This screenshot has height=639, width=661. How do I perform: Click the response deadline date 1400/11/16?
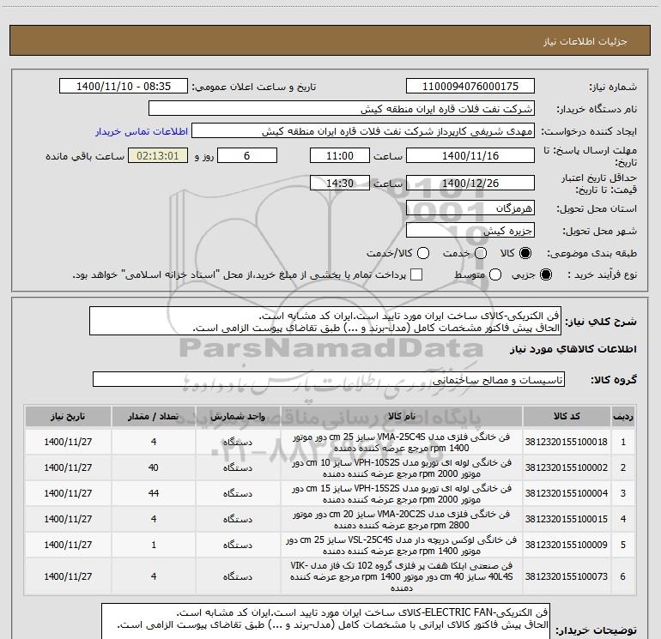[470, 155]
